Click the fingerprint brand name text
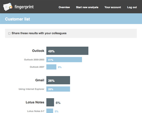142x113 pixels. (24, 7)
